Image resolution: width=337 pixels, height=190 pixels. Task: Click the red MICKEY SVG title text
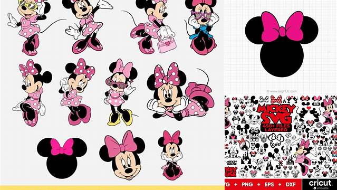click(276, 114)
